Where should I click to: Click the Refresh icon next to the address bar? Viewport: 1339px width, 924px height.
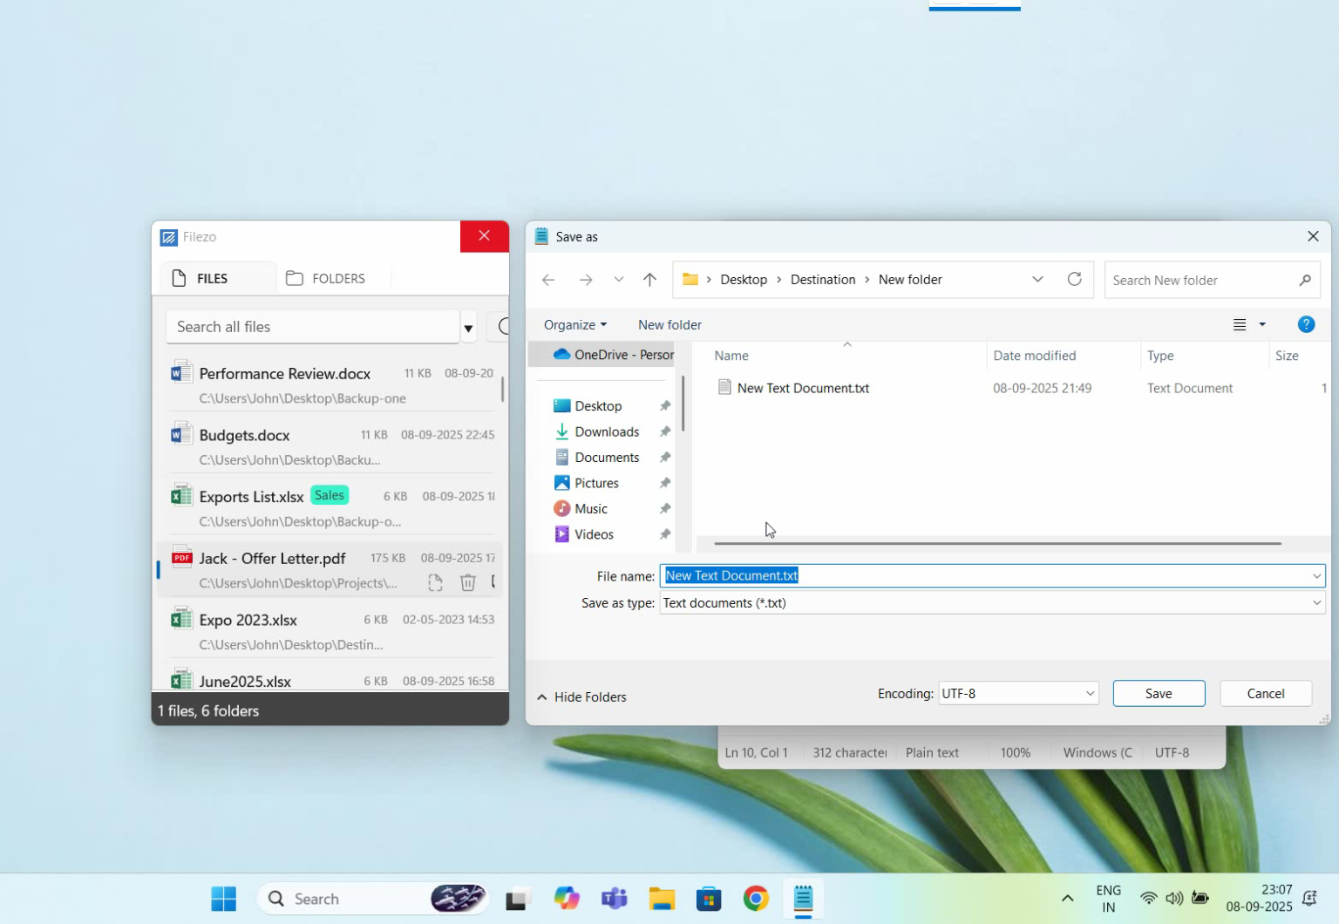click(1076, 279)
